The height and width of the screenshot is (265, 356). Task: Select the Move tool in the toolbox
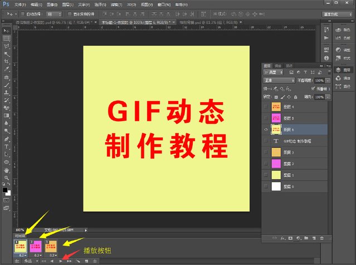coord(6,31)
